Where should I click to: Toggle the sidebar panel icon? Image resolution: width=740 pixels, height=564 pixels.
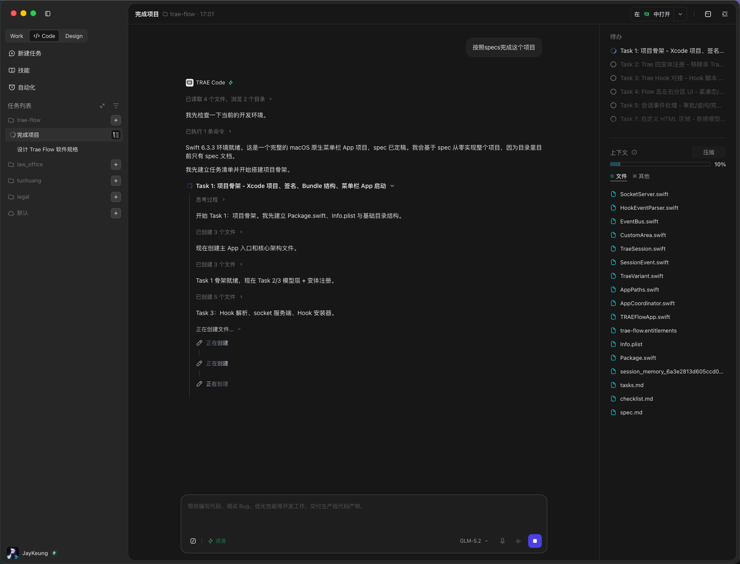pos(48,14)
